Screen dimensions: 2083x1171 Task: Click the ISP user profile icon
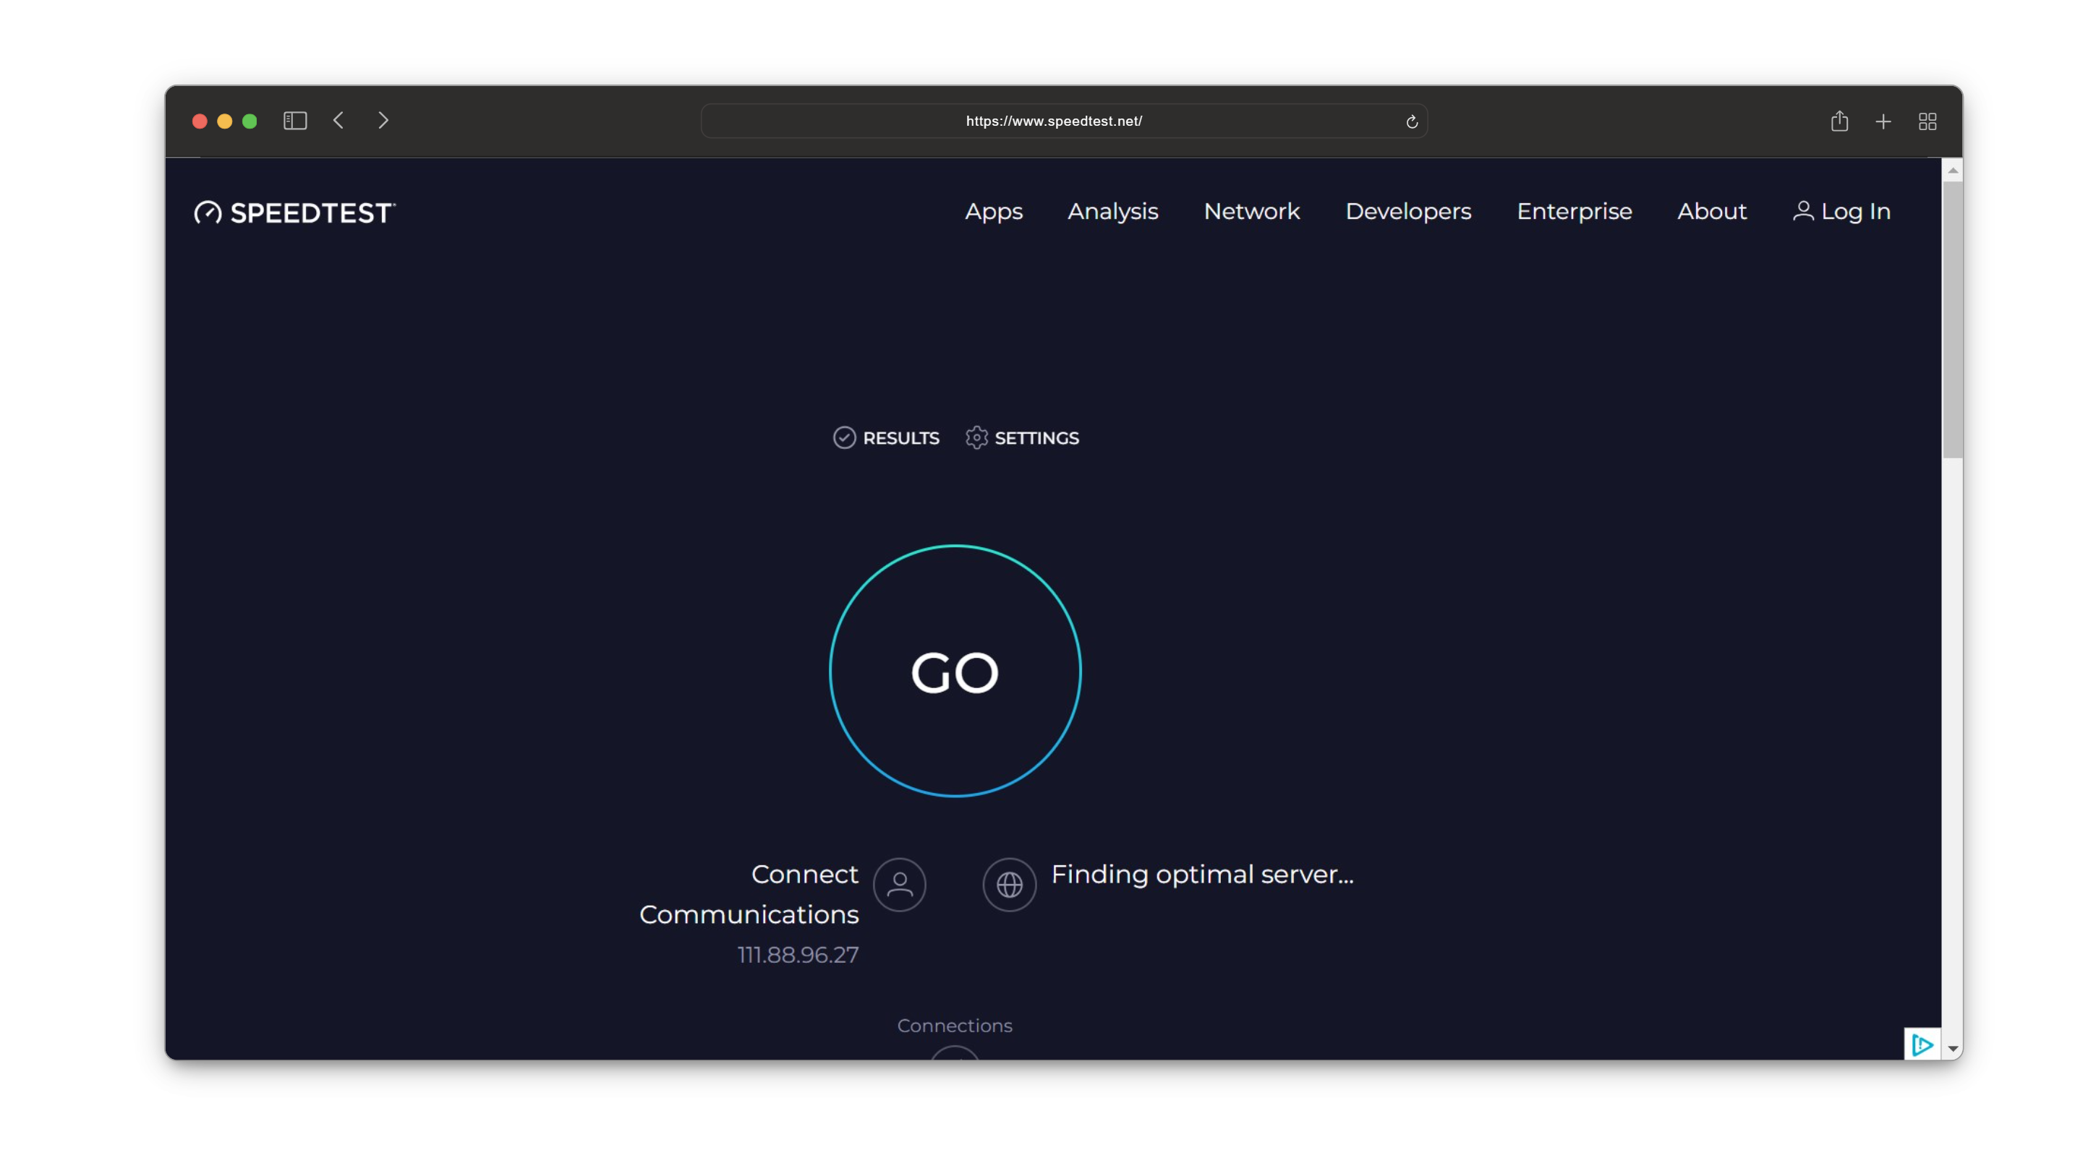(899, 885)
